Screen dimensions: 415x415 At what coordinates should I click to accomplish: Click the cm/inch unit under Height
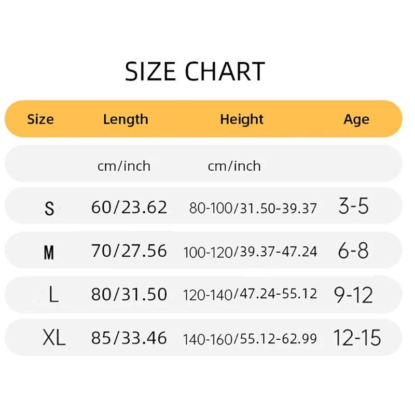point(234,166)
